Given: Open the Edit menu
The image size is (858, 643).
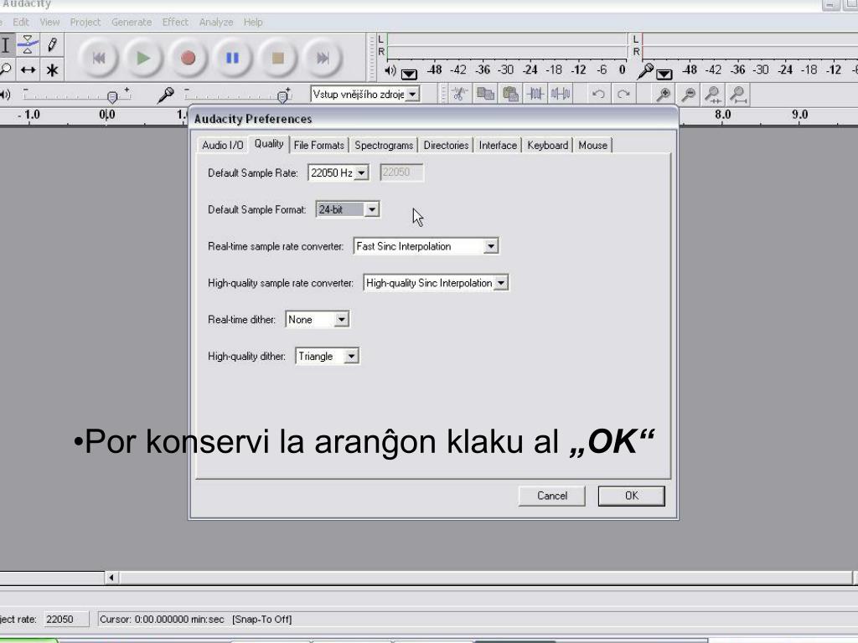Looking at the screenshot, I should coord(21,22).
